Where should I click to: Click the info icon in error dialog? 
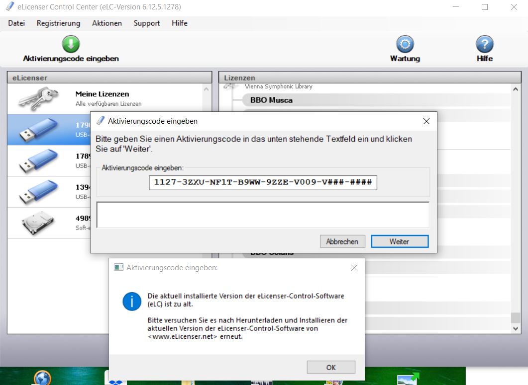coord(132,301)
